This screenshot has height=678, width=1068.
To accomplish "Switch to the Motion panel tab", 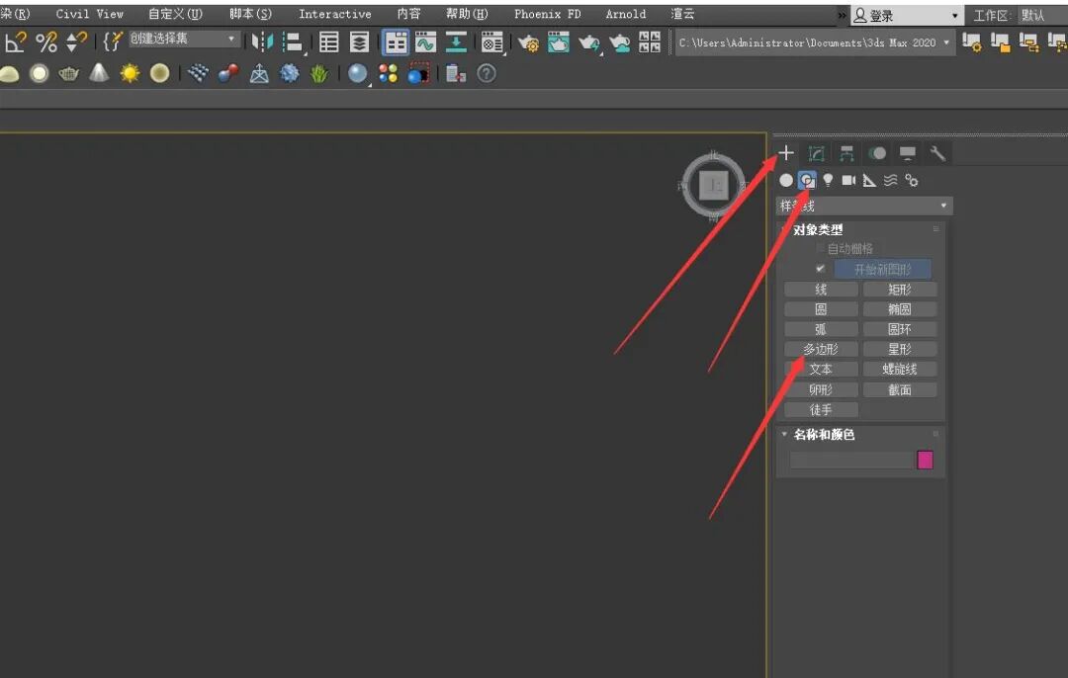I will click(x=877, y=154).
